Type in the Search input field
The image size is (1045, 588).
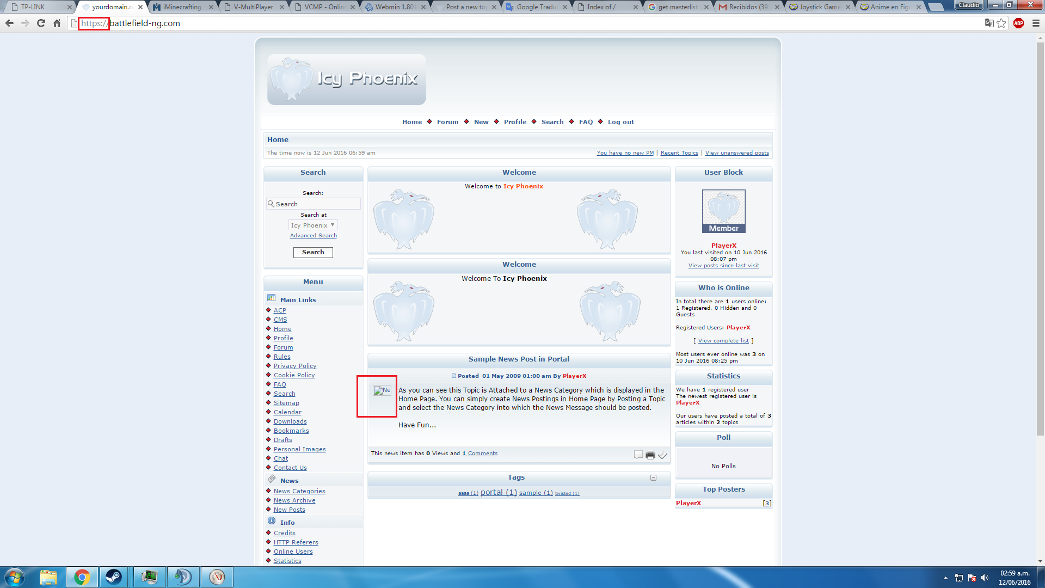(x=316, y=204)
